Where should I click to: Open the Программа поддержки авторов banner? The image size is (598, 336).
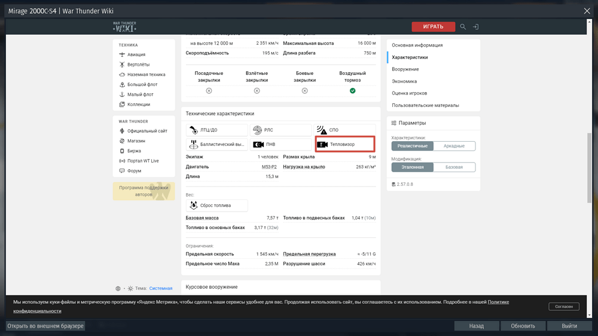(144, 191)
